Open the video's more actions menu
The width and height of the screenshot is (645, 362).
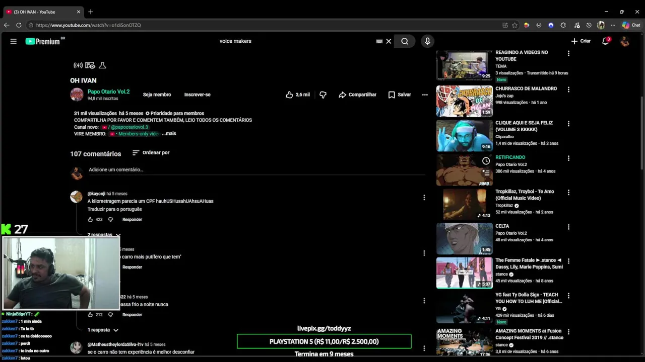pyautogui.click(x=425, y=95)
